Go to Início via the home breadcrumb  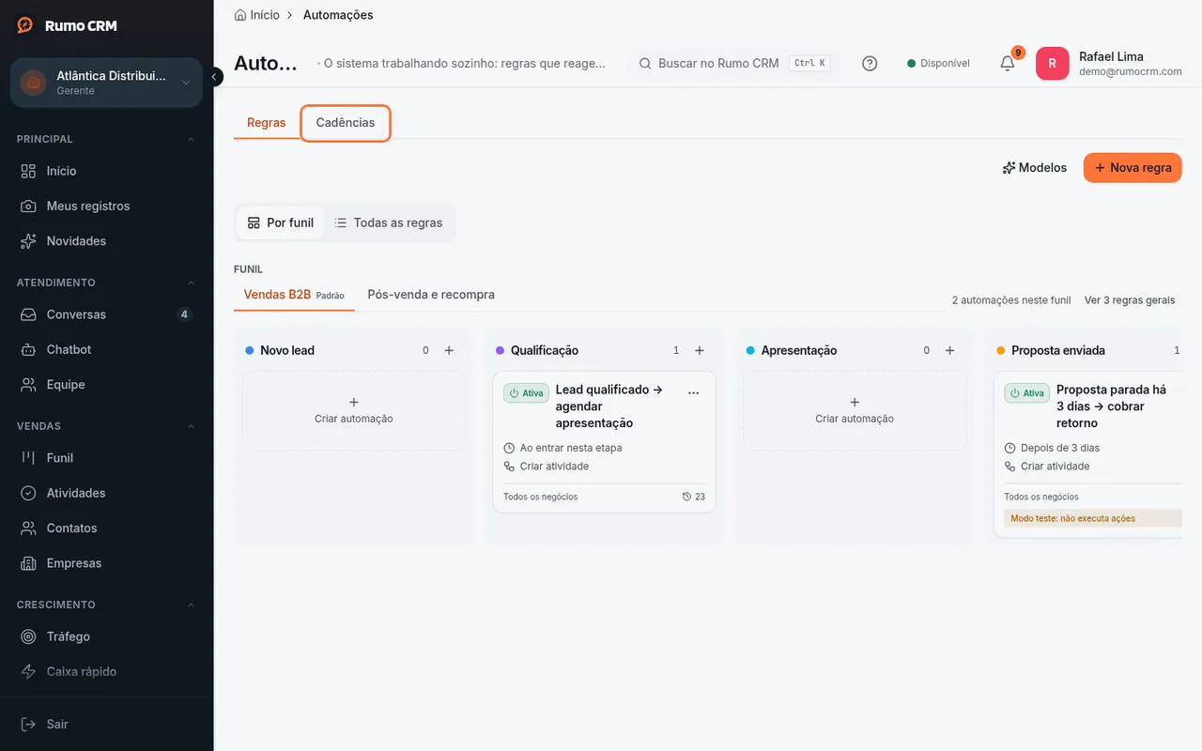coord(256,15)
